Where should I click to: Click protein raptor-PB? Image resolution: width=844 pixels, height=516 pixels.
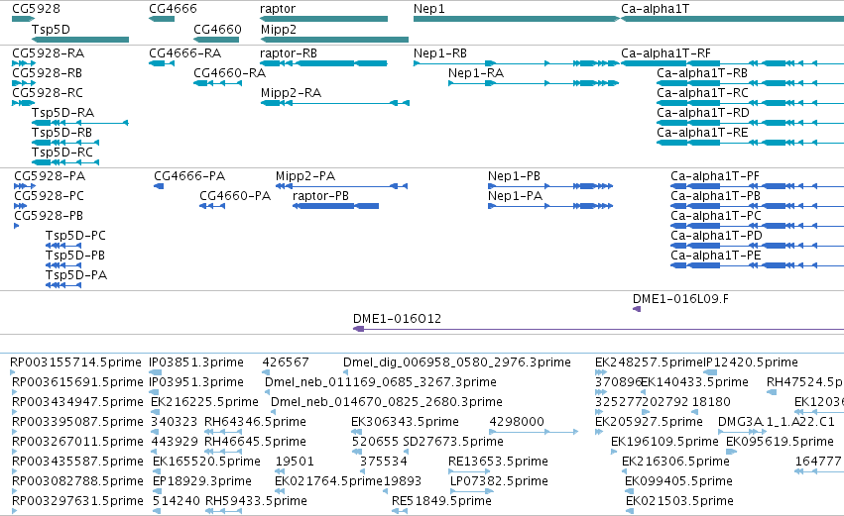(320, 196)
